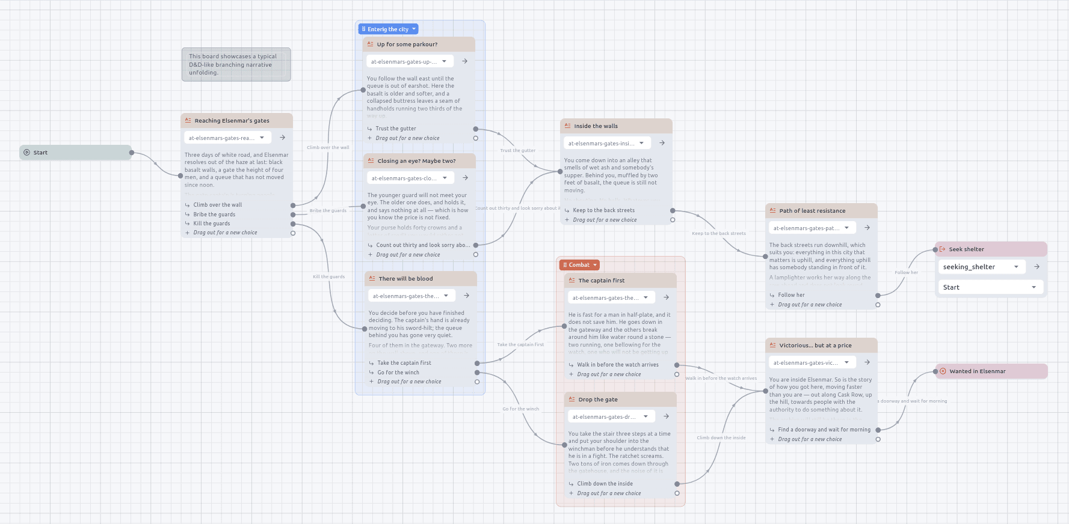Viewport: 1069px width, 524px height.
Task: Click Drag out for new choice in Path of least resistance
Action: tap(810, 305)
